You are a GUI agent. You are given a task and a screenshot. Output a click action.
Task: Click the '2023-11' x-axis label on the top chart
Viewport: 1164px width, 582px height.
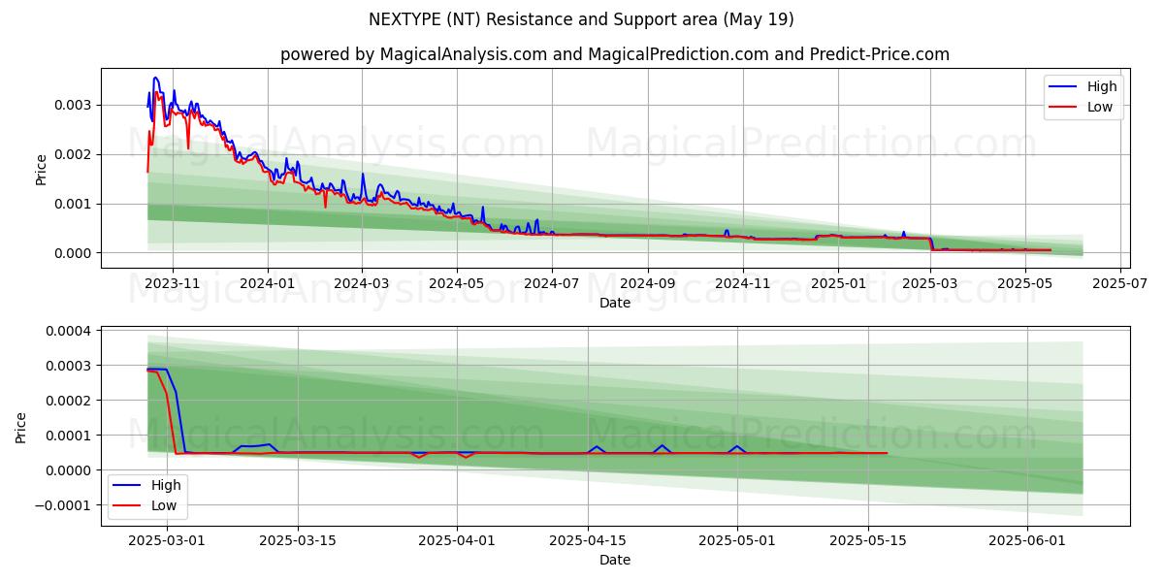tap(173, 284)
